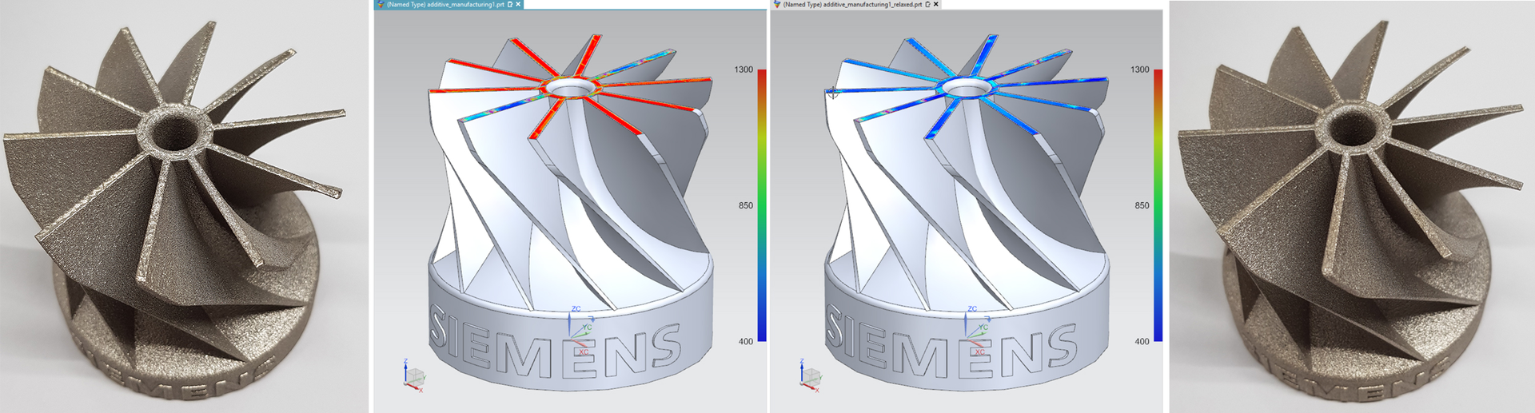Click the right viewport's stress color legend bar

click(x=1158, y=205)
